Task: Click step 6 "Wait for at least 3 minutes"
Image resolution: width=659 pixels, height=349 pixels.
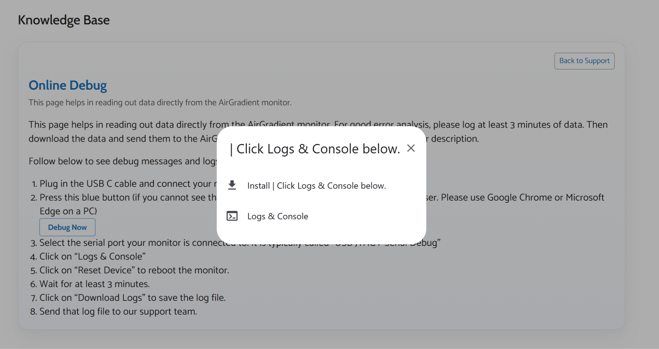Action: (x=94, y=284)
